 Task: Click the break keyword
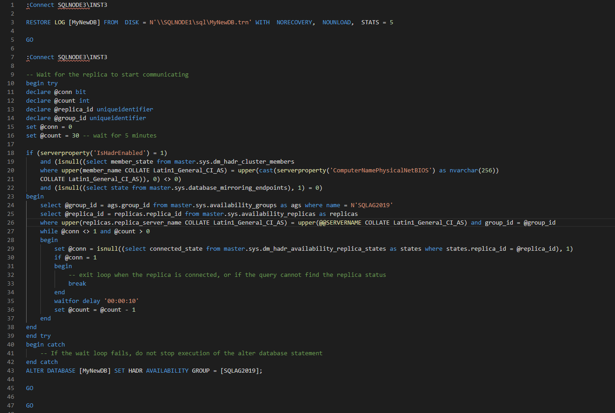[78, 283]
